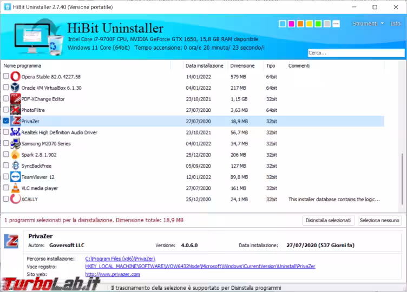Choose the light blue theme color swatch

pos(283,24)
